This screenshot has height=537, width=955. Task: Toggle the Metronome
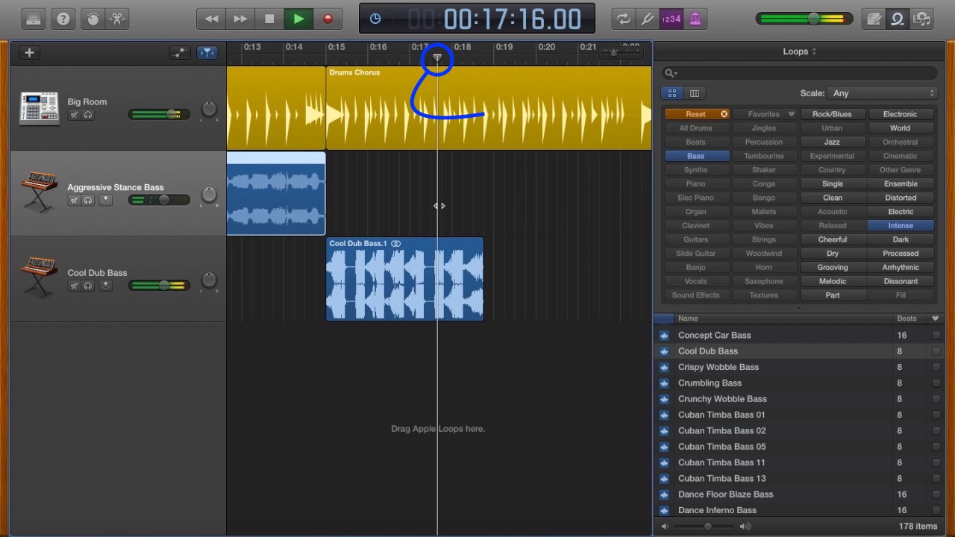tap(695, 19)
